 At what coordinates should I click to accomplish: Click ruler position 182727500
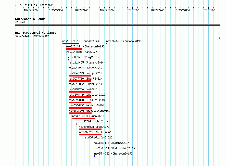[x=107, y=10]
